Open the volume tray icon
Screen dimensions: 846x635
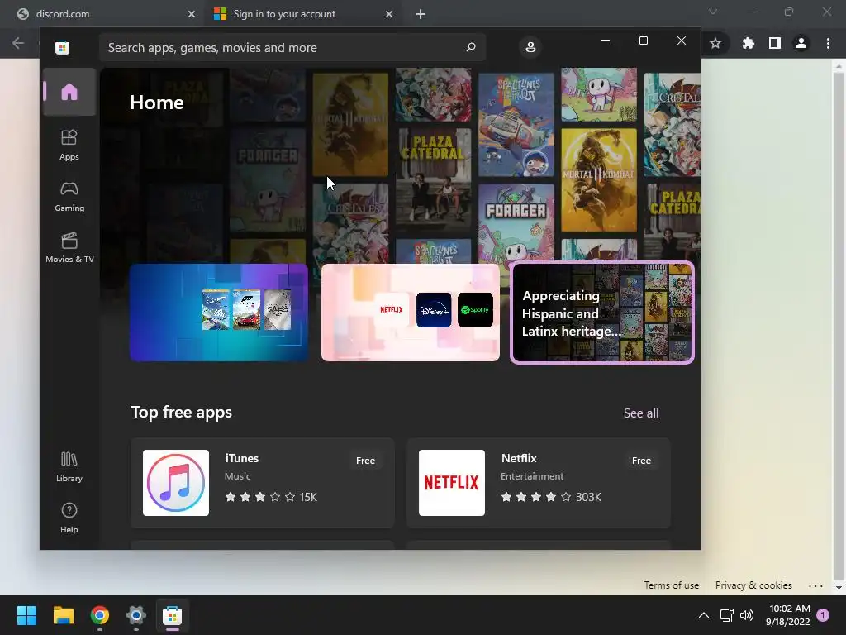(747, 615)
